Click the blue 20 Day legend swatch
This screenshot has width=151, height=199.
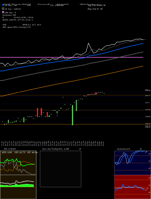click(x=3, y=5)
